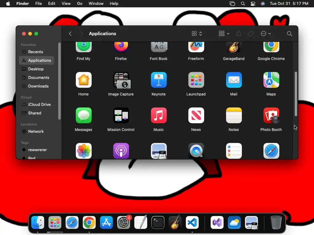
Task: Open Control Center in menu bar
Action: click(253, 4)
